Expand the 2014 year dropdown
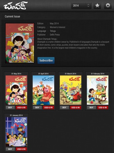The image size is (114, 153). tap(81, 5)
